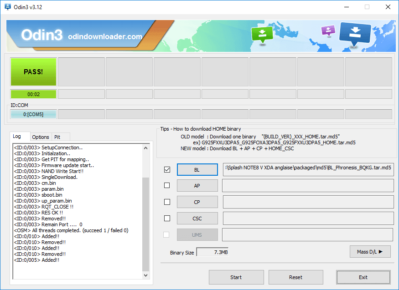Viewport: 399px width, 290px height.
Task: Click the 0:[COM5] port box
Action: pos(33,114)
